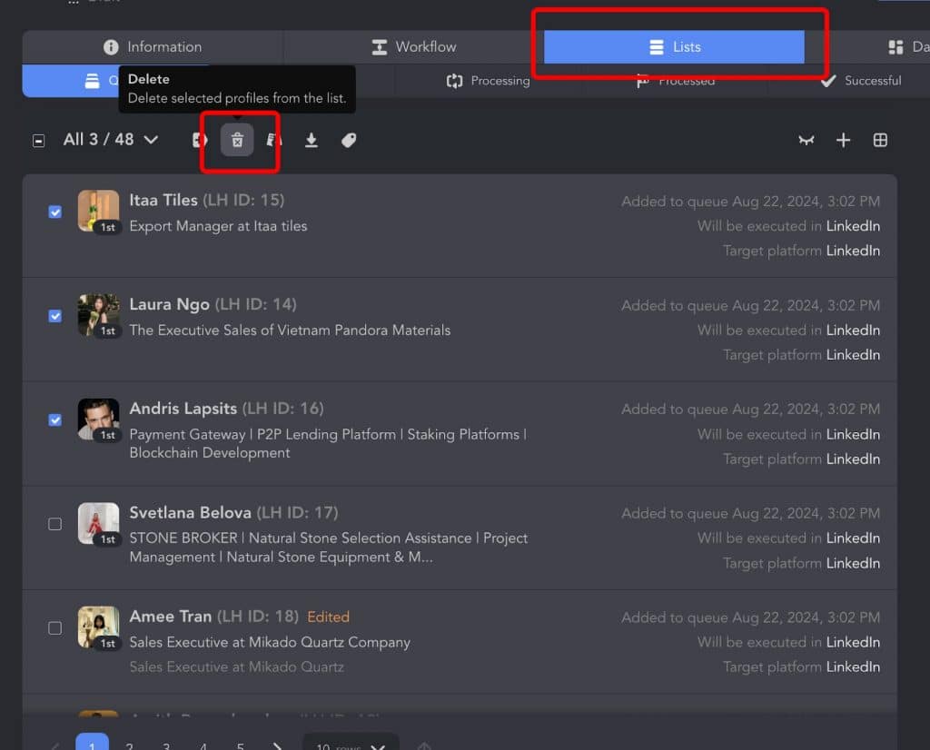Open the Successful sub-tab
This screenshot has height=750, width=930.
(x=861, y=81)
